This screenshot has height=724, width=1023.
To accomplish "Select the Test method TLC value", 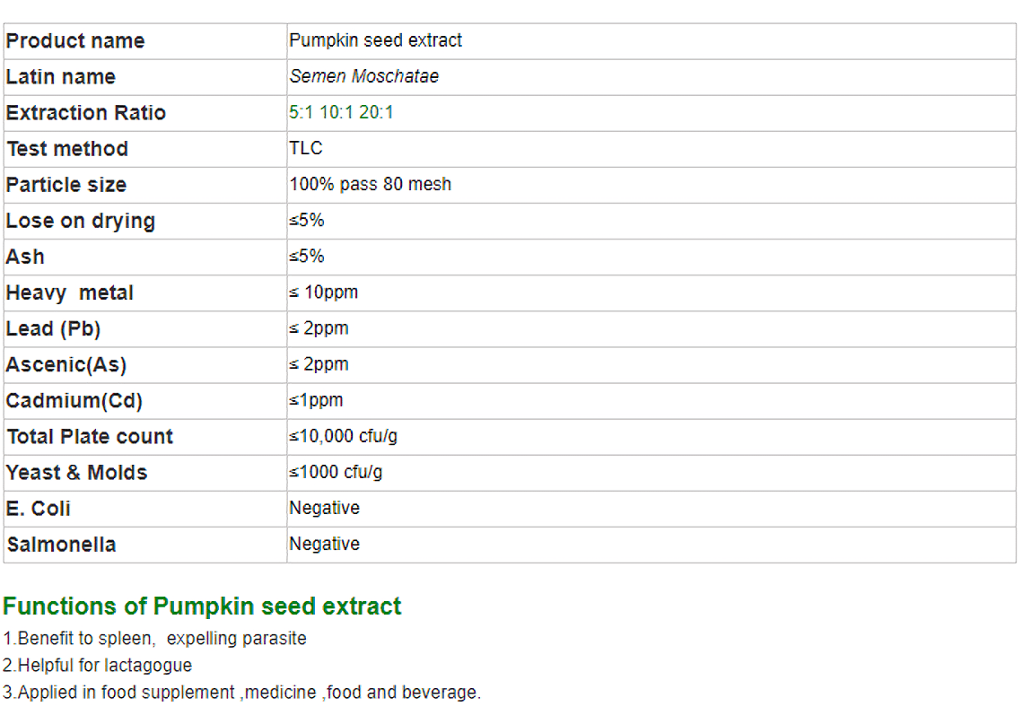I will (306, 148).
